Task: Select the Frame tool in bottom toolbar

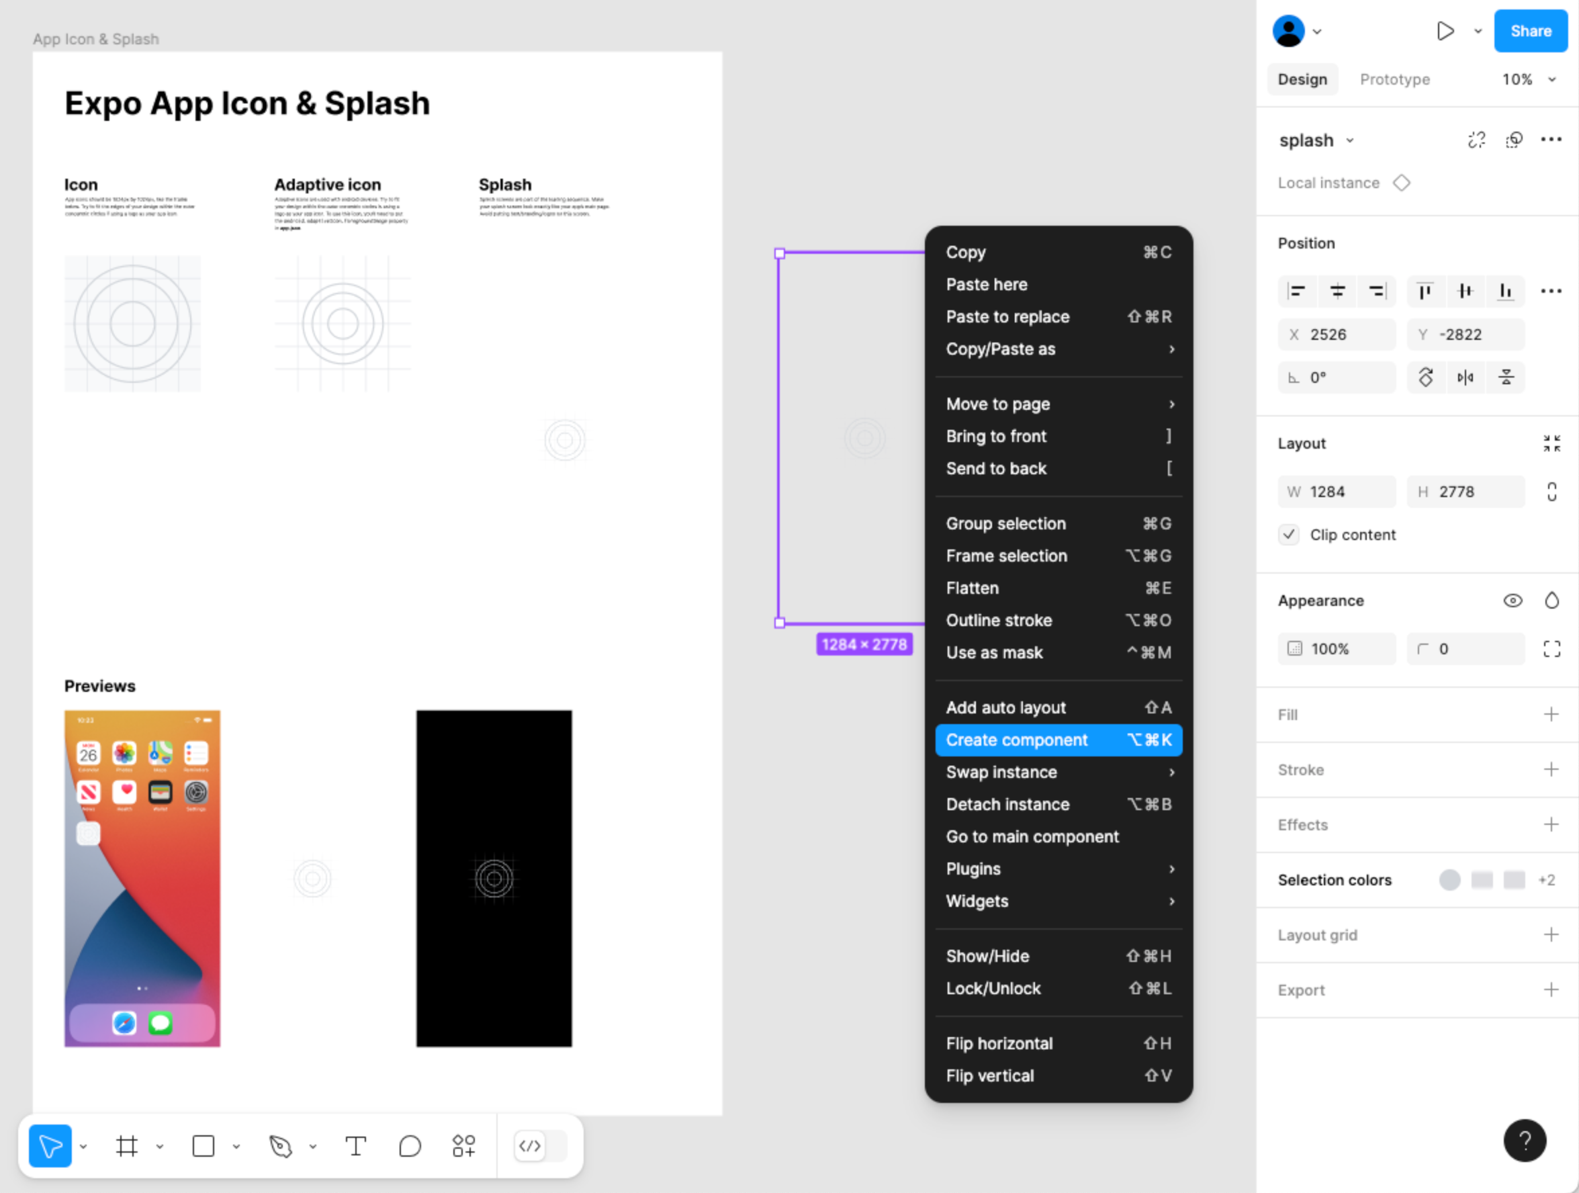Action: pyautogui.click(x=127, y=1146)
